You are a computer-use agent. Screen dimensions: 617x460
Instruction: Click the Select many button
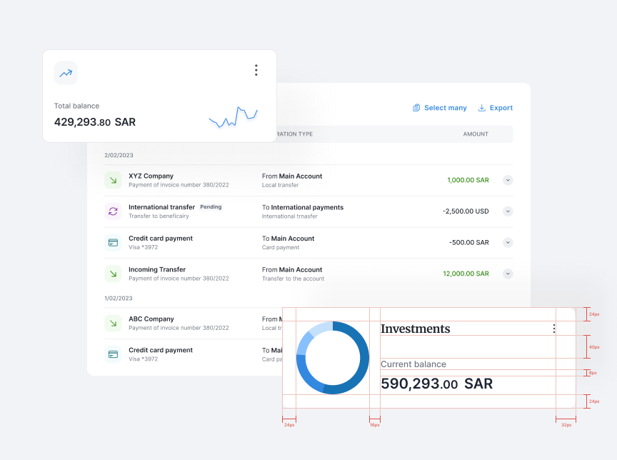click(439, 108)
